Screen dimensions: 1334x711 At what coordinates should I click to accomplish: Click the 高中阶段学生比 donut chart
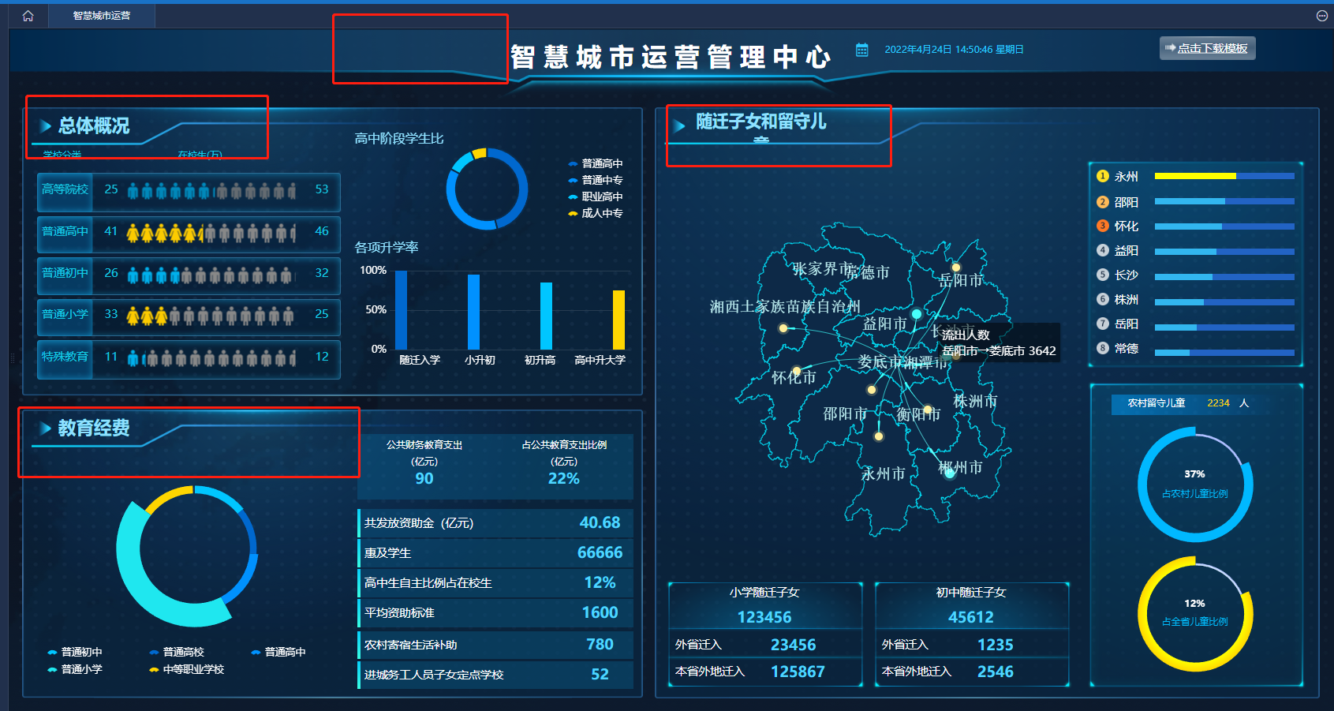(487, 189)
